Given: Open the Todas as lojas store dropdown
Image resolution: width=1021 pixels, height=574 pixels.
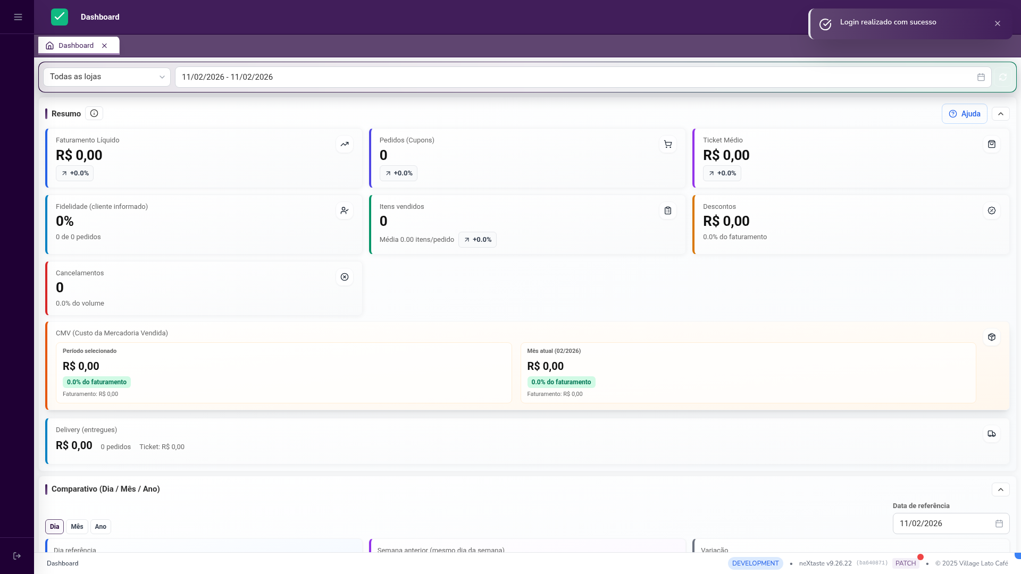Looking at the screenshot, I should click(106, 77).
